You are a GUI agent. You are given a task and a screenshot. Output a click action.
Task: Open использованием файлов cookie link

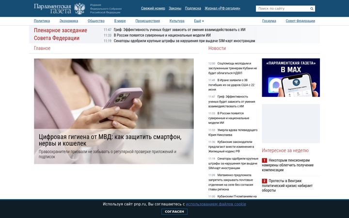point(216,204)
